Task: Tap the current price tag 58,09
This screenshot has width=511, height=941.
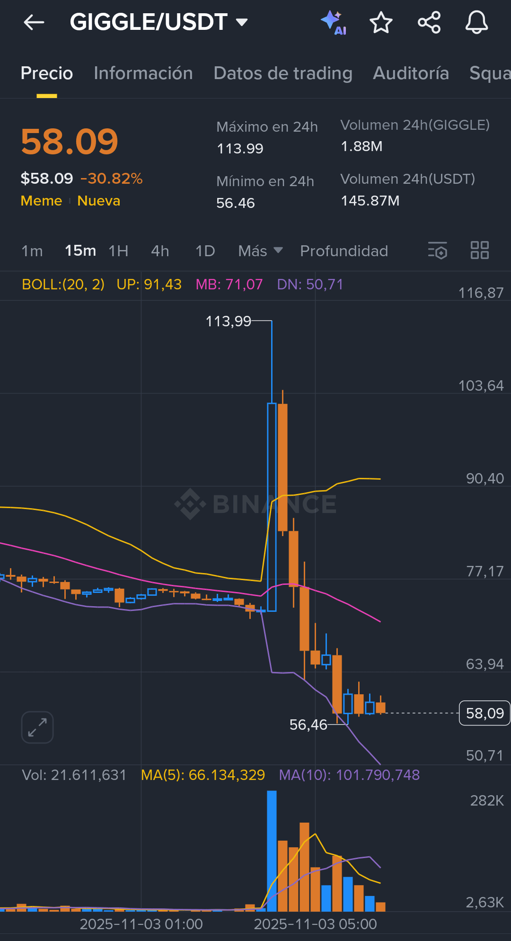Action: (485, 713)
